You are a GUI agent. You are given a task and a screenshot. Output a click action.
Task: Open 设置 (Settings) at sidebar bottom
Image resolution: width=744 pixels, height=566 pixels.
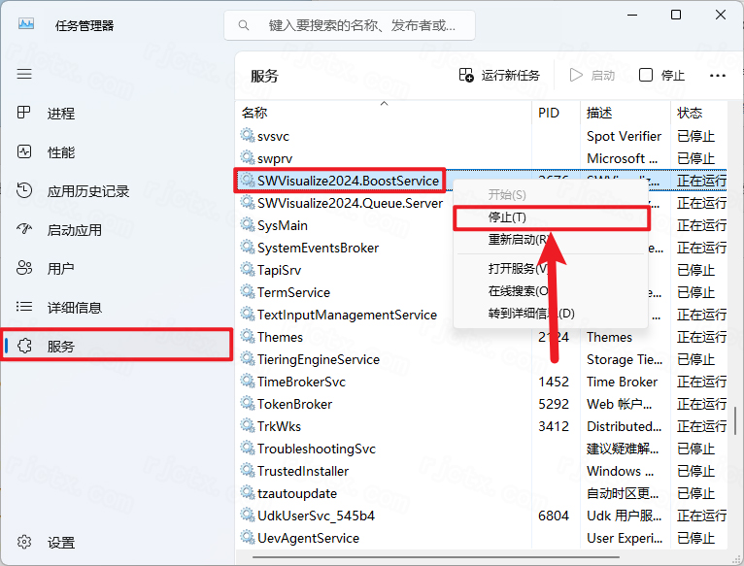(x=60, y=543)
